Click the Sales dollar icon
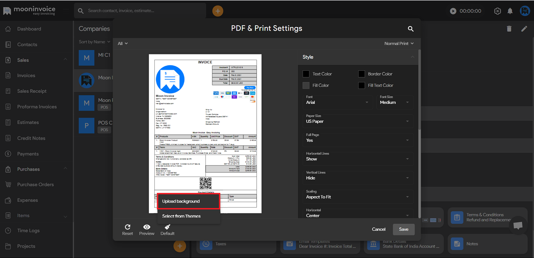Image resolution: width=534 pixels, height=258 pixels. (8, 60)
